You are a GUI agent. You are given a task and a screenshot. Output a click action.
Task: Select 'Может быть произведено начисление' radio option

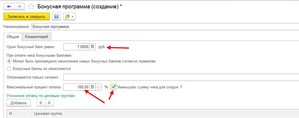[x=9, y=61]
